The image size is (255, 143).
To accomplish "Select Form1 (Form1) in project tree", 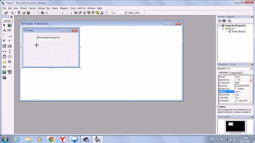I will click(239, 32).
